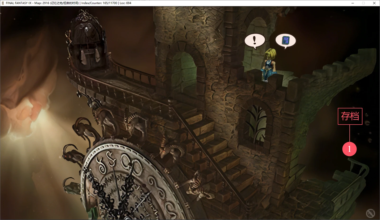
Task: Click the blue card speech bubble
Action: [286, 41]
